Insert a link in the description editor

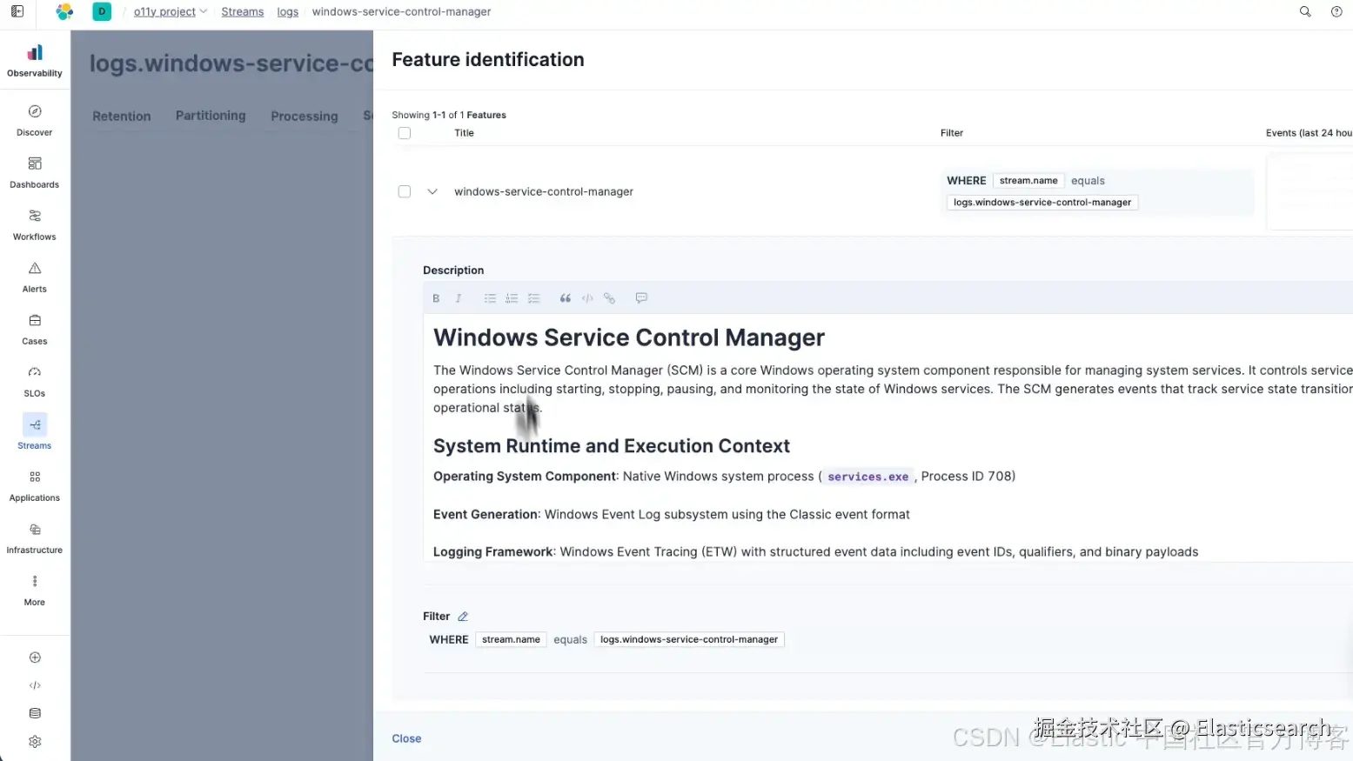coord(609,298)
